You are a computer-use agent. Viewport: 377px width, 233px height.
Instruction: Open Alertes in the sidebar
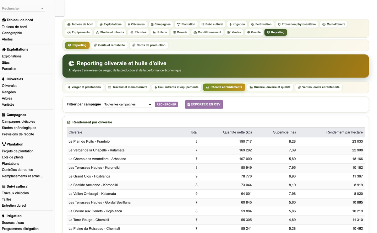tap(7, 39)
